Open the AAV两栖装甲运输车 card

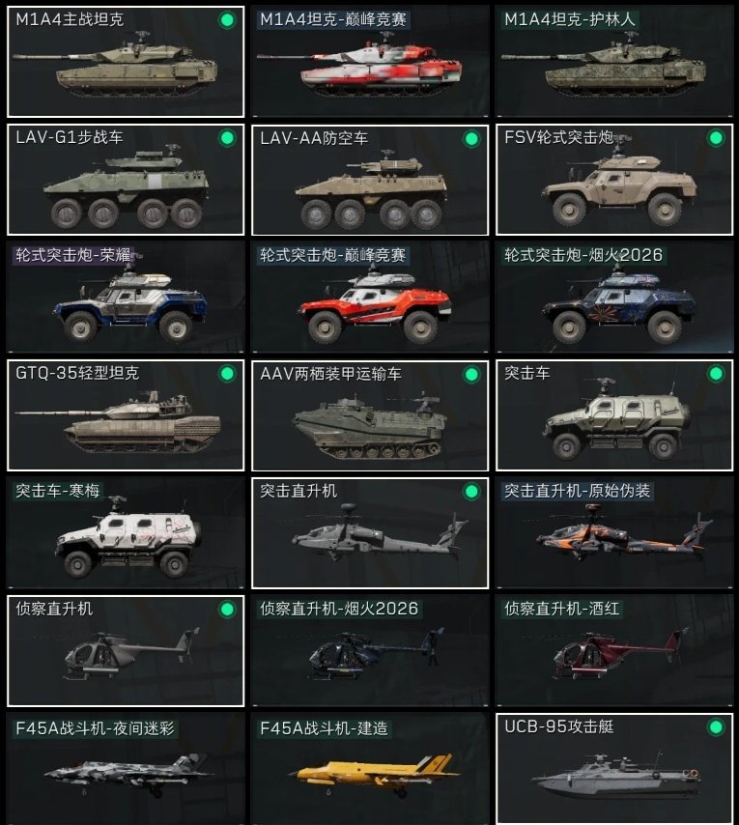(x=370, y=415)
